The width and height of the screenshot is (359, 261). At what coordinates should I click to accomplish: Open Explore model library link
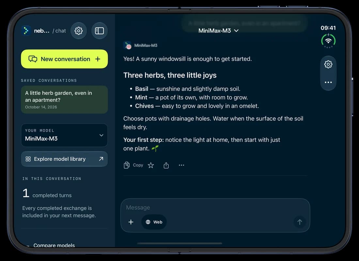coord(64,159)
